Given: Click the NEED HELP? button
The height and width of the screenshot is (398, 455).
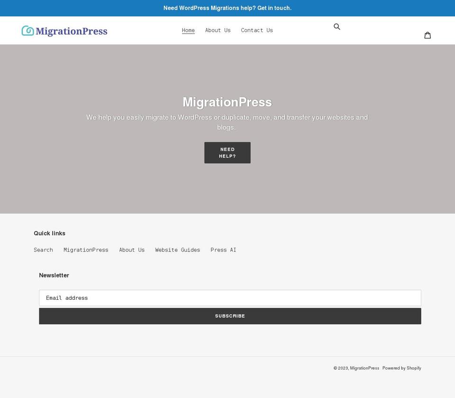Looking at the screenshot, I should click(227, 152).
